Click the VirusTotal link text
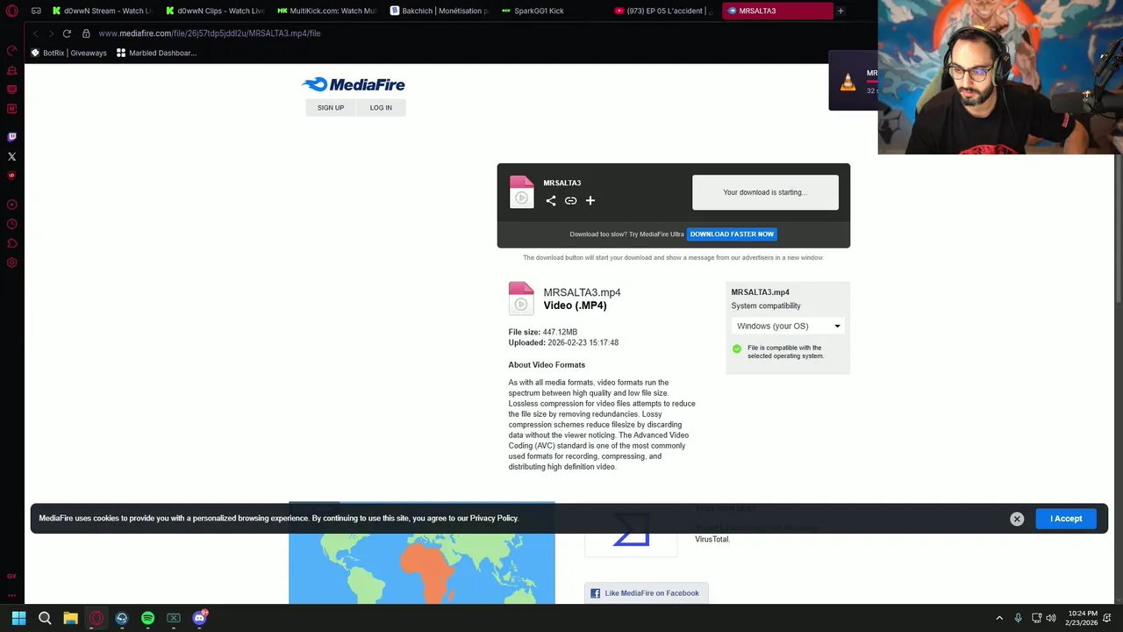 [x=712, y=539]
